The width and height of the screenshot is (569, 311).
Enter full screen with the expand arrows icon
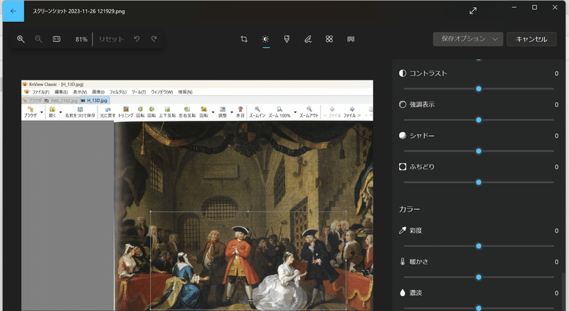click(x=473, y=11)
